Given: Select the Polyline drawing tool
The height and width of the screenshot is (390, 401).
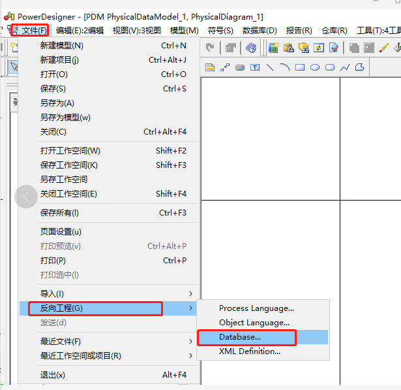Looking at the screenshot, I should (x=345, y=68).
